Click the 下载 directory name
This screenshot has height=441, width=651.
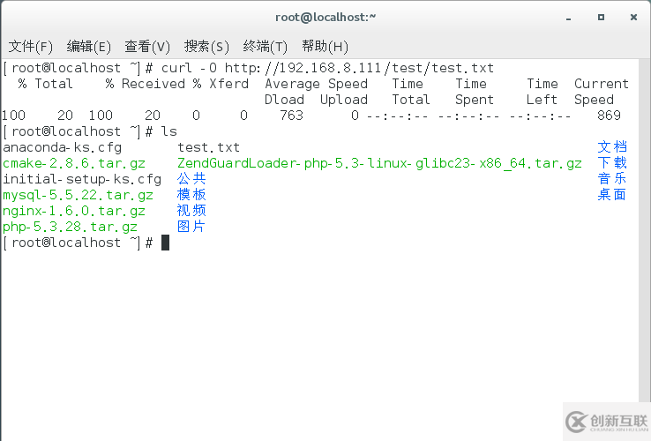point(611,163)
